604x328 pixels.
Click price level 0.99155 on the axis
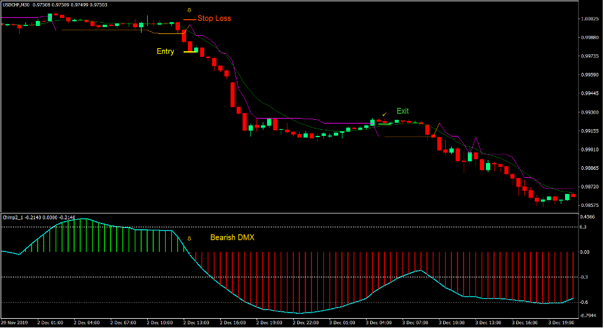(589, 131)
